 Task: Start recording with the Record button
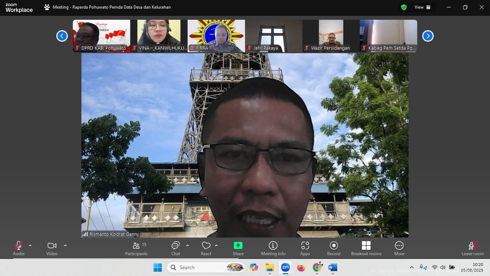334,248
